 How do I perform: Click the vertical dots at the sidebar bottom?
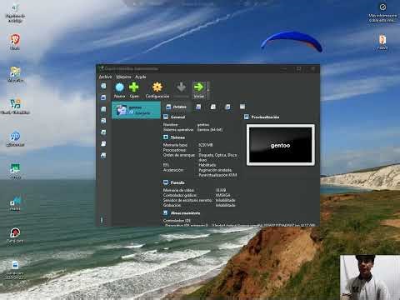point(102,220)
